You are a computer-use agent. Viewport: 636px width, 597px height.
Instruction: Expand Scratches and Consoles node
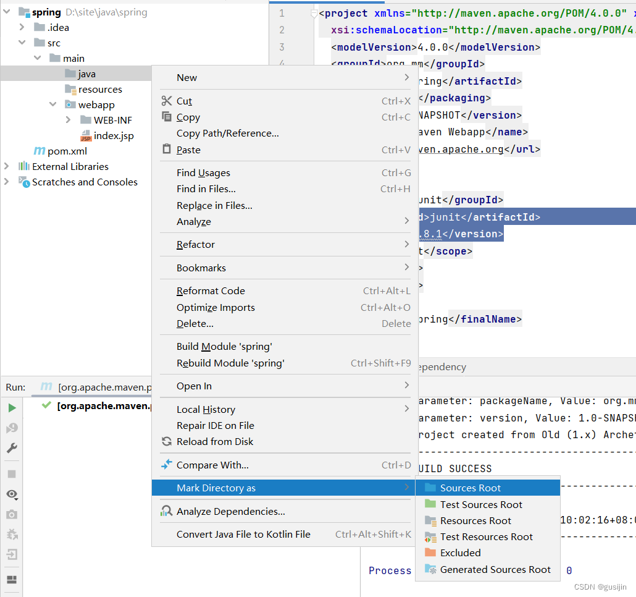(x=7, y=182)
